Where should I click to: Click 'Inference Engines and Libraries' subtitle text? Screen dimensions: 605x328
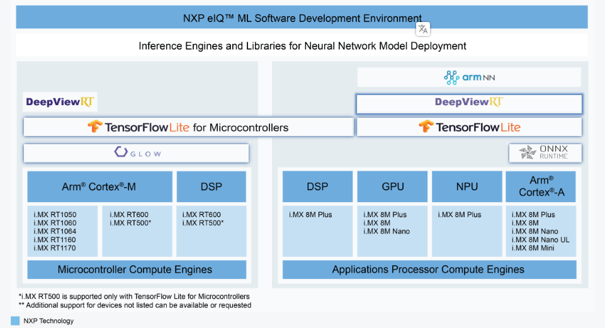302,46
